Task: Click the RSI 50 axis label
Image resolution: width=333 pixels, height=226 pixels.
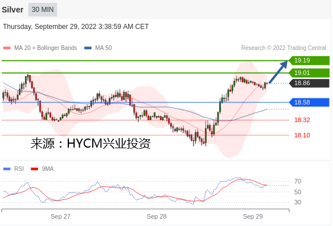Action: (298, 192)
